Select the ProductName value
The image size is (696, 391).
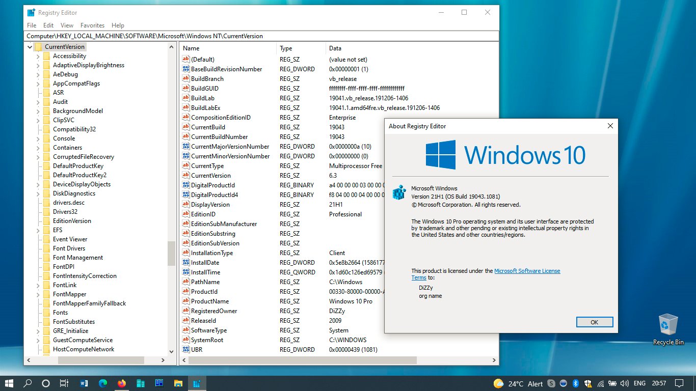tap(210, 301)
